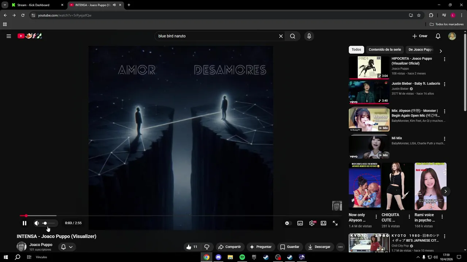This screenshot has height=262, width=467.
Task: Open Windows Start menu
Action: click(6, 257)
